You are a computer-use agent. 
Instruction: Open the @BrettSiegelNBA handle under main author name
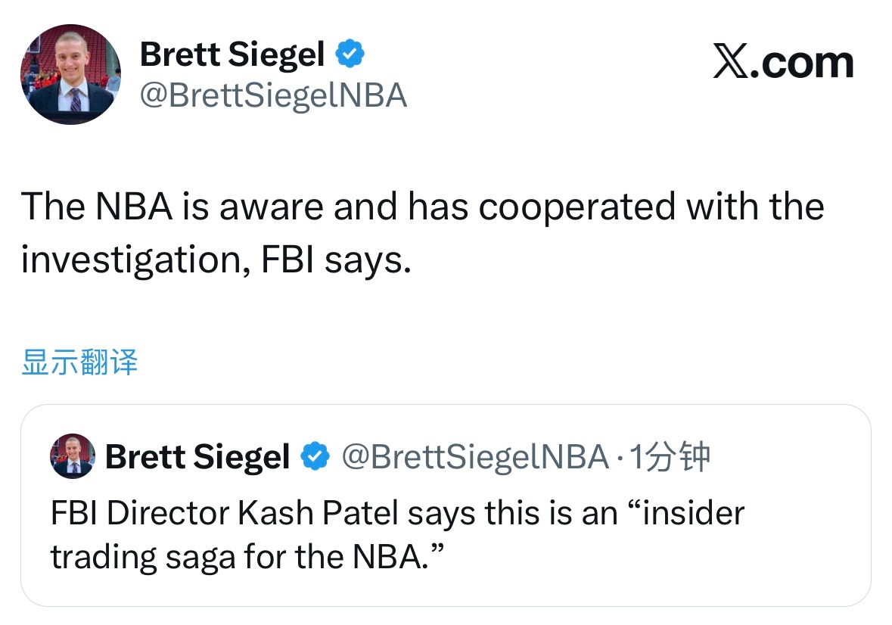(x=273, y=96)
